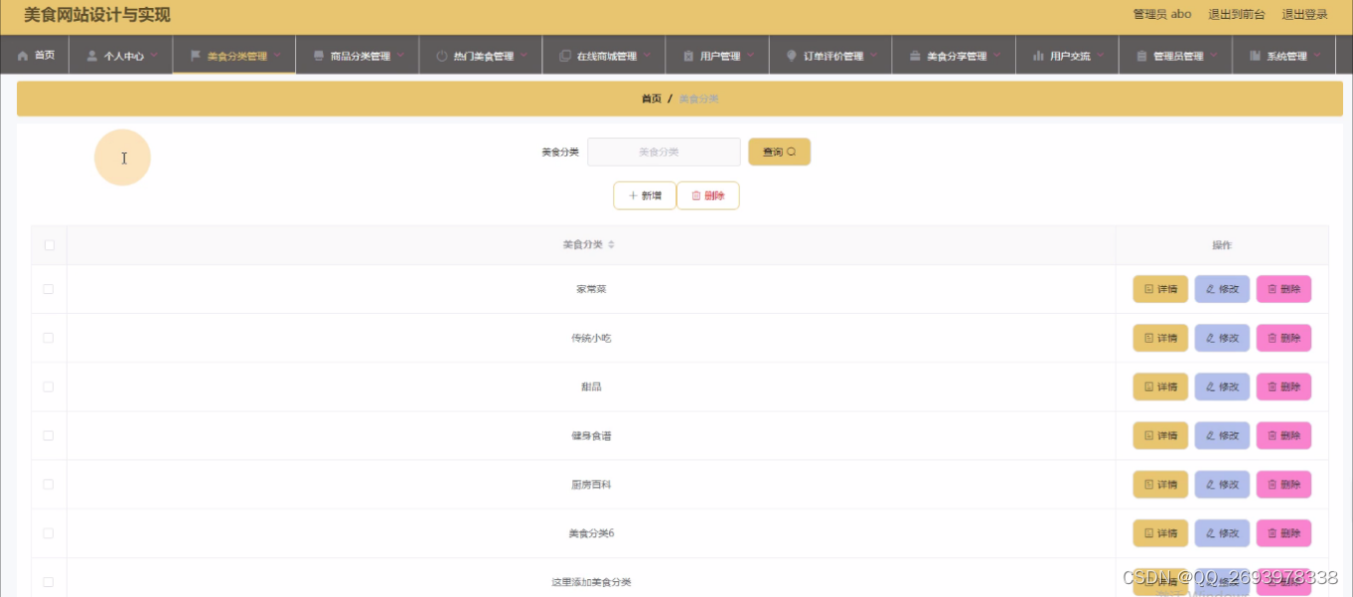The height and width of the screenshot is (597, 1353).
Task: Toggle the select-all checkbox in table header
Action: [49, 245]
